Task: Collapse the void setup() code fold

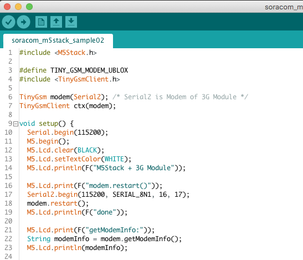Action: tap(16, 124)
